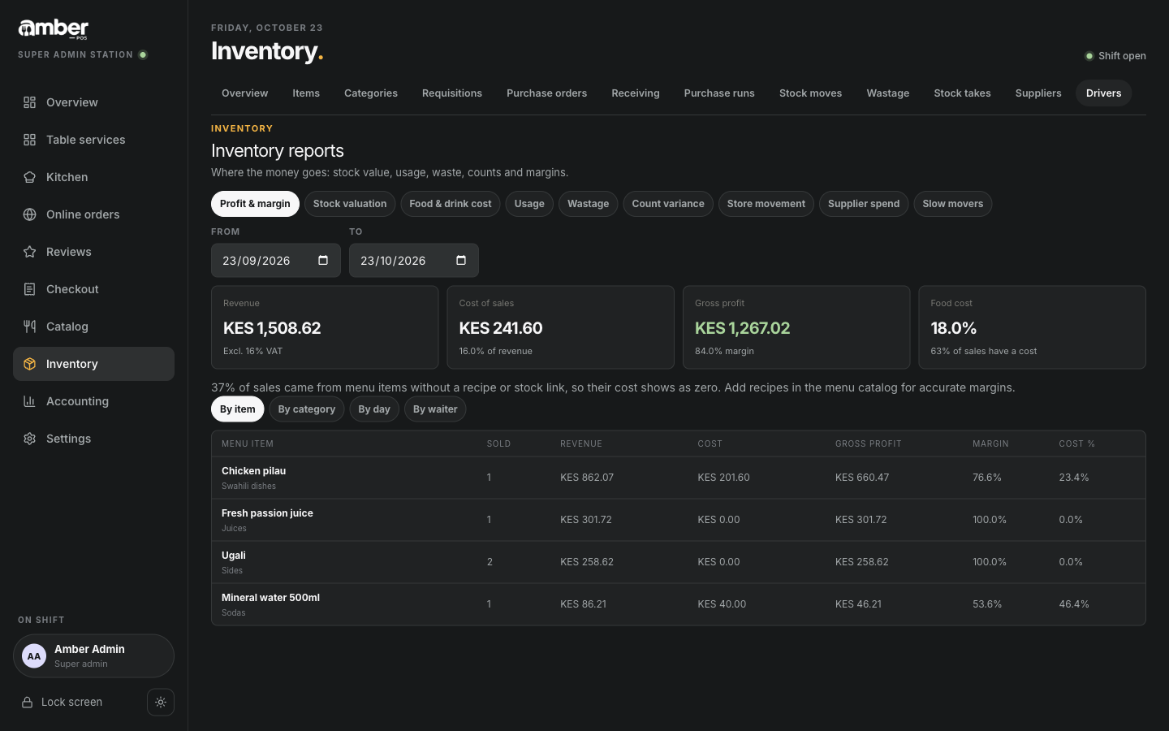Click the Online orders globe icon
Image resolution: width=1169 pixels, height=731 pixels.
(x=29, y=214)
